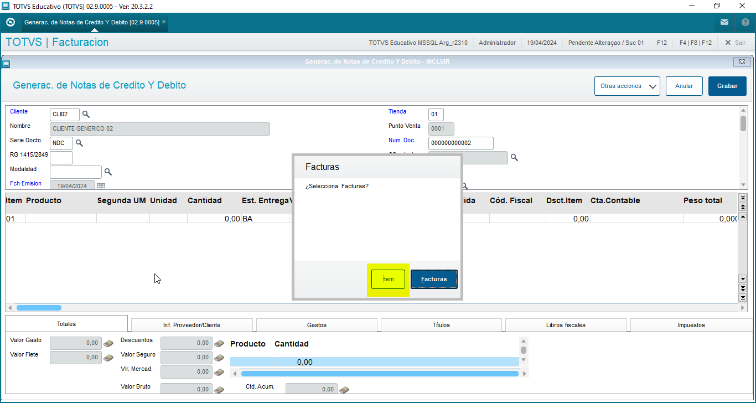Image resolution: width=756 pixels, height=403 pixels.
Task: Click the 19/04/2024 date in header
Action: coord(542,43)
